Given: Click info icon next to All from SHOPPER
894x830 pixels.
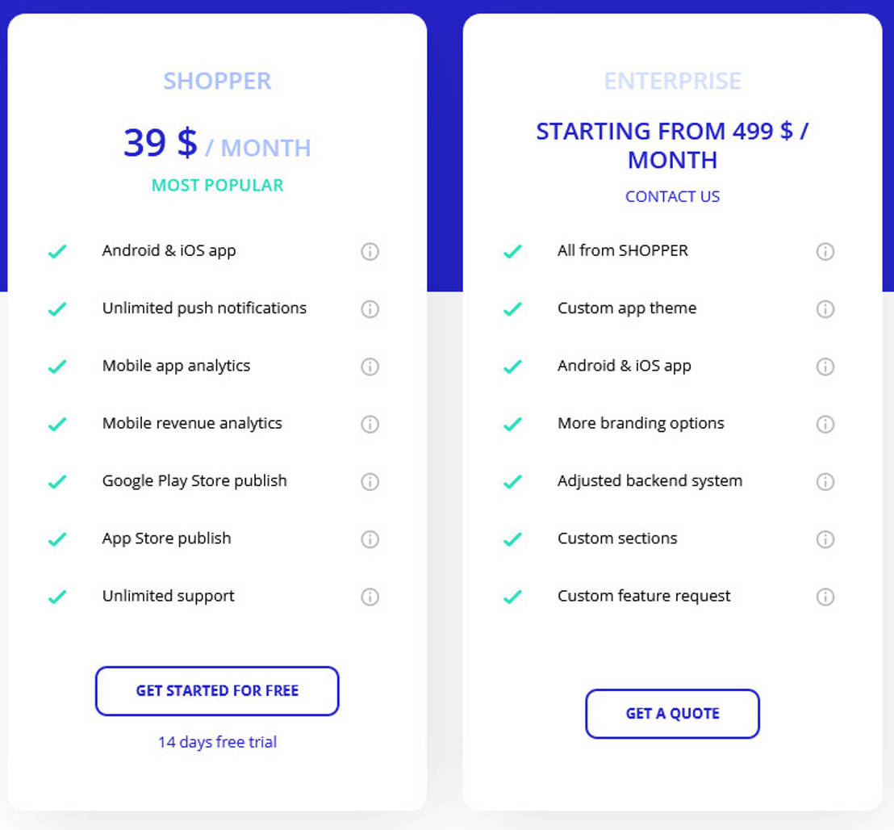Looking at the screenshot, I should [825, 252].
